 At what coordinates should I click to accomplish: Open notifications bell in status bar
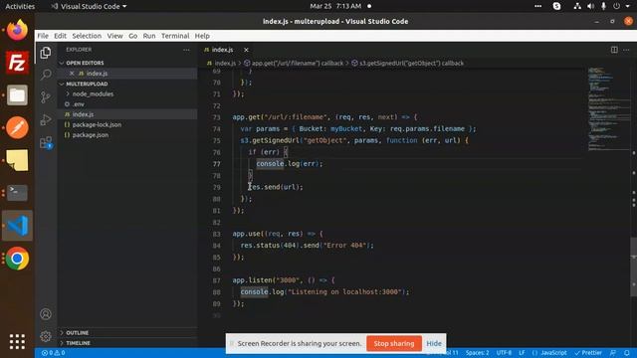627,353
